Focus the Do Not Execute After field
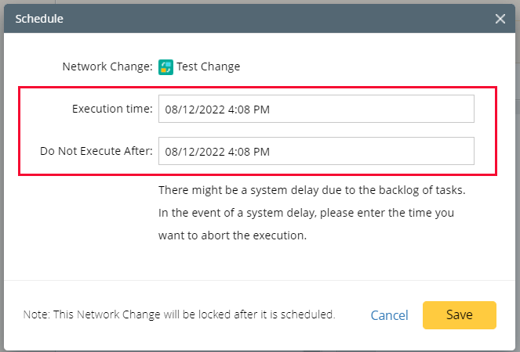The width and height of the screenshot is (520, 352). [316, 151]
